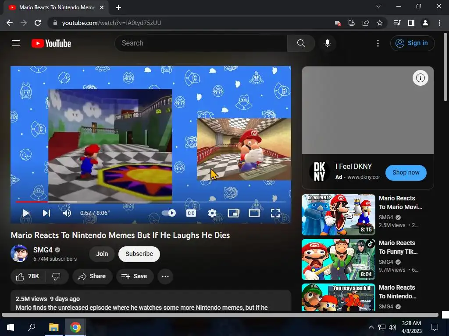
Task: Open Mario Reacts To Funny TikTok thumbnail
Action: (339, 259)
